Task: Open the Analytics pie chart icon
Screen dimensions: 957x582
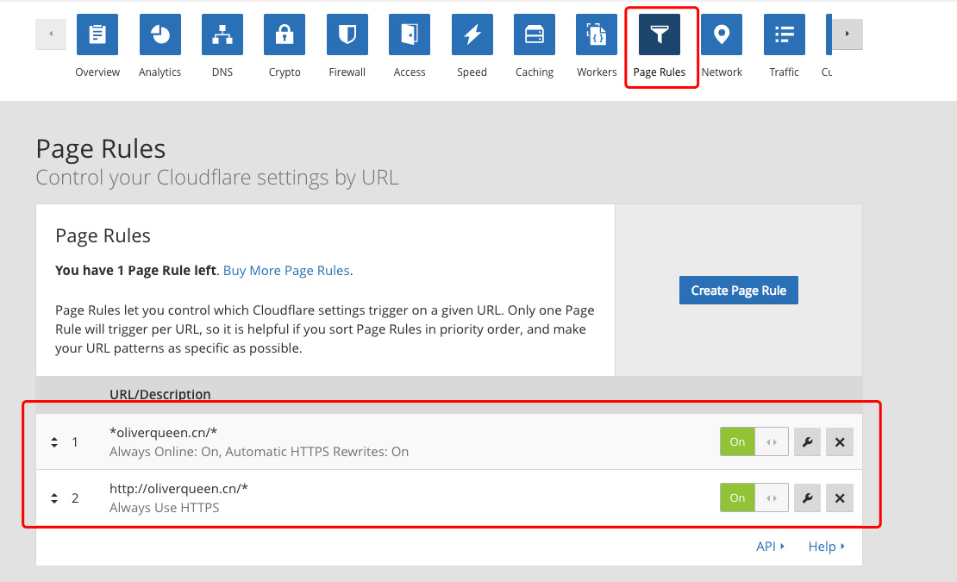Action: click(159, 34)
